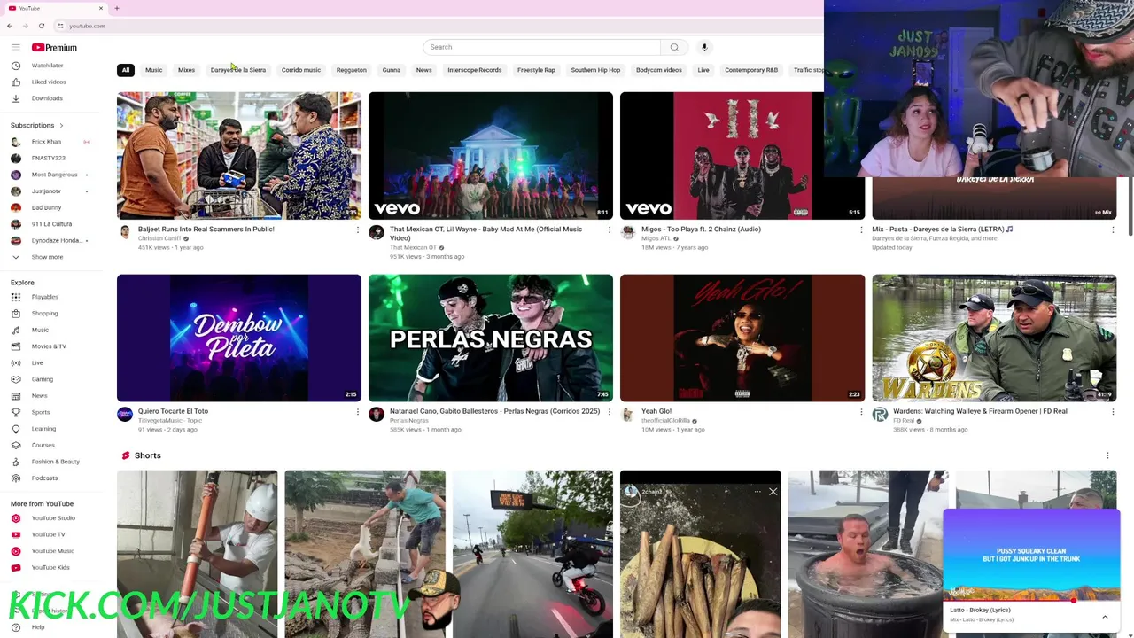The height and width of the screenshot is (638, 1134).
Task: Select the Music filter chip
Action: click(x=153, y=70)
